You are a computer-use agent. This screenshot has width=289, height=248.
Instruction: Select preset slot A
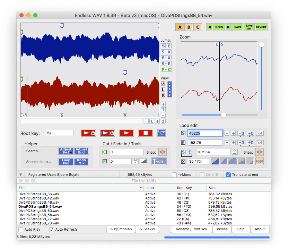(x=180, y=27)
